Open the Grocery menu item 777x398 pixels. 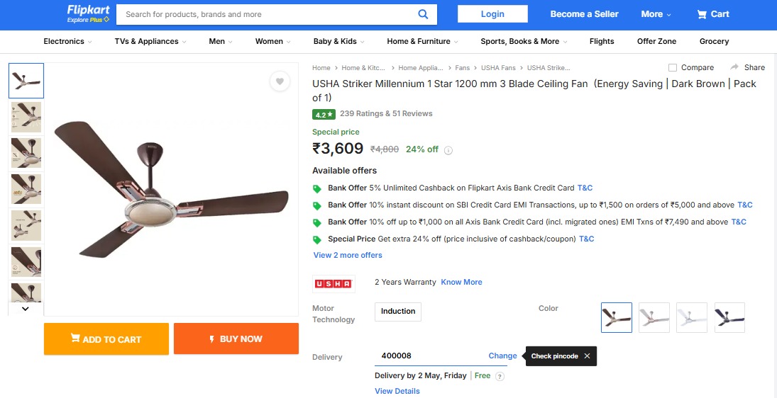714,41
